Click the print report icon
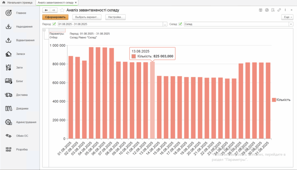The width and height of the screenshot is (297, 170). click(267, 10)
